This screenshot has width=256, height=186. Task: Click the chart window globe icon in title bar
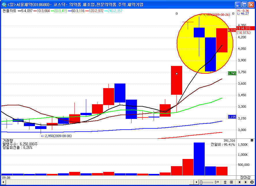(x=4, y=5)
